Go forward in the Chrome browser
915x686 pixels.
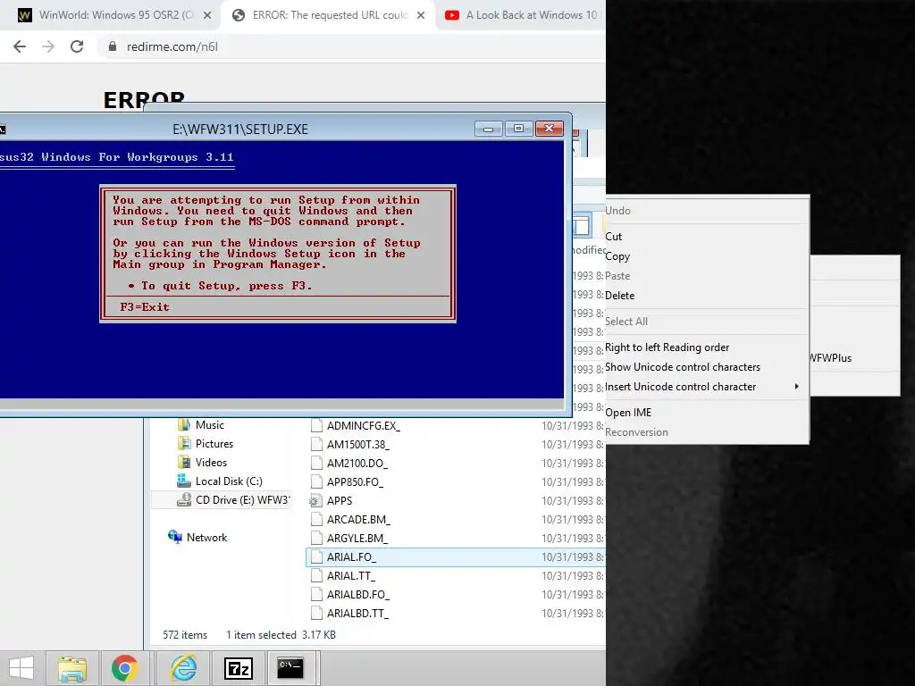click(x=48, y=46)
